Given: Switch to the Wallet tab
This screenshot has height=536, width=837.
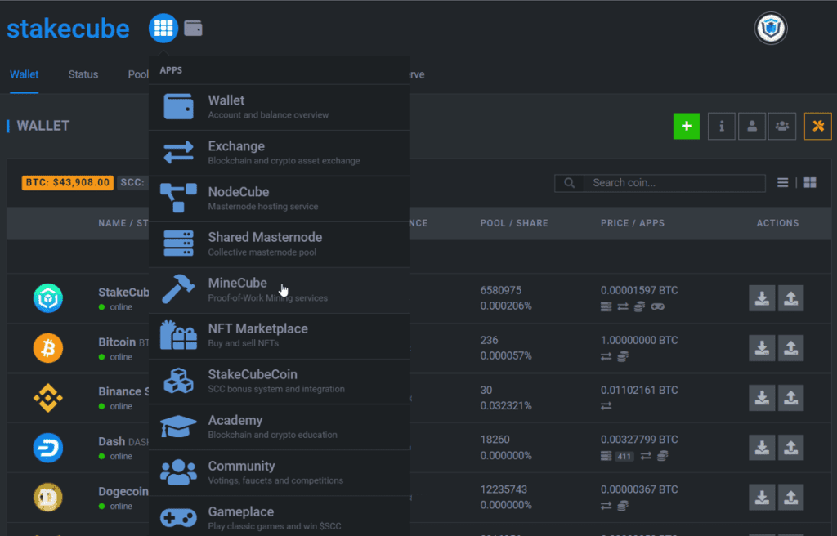Looking at the screenshot, I should (x=24, y=74).
